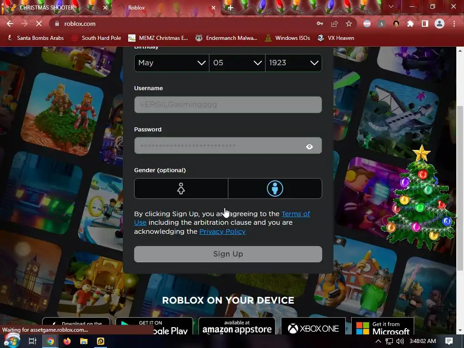Click the scrollbar down arrow
Viewport: 464px width, 348px height.
point(460,330)
